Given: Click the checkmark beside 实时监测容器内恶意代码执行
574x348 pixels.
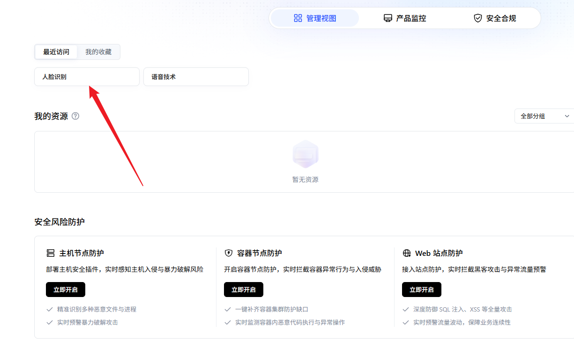Looking at the screenshot, I should (x=228, y=322).
